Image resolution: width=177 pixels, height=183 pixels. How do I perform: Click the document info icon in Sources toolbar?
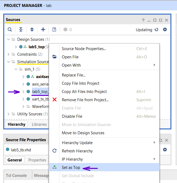[x=54, y=30]
